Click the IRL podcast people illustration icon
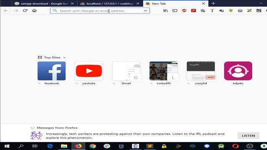The width and height of the screenshot is (267, 150). pos(36,135)
